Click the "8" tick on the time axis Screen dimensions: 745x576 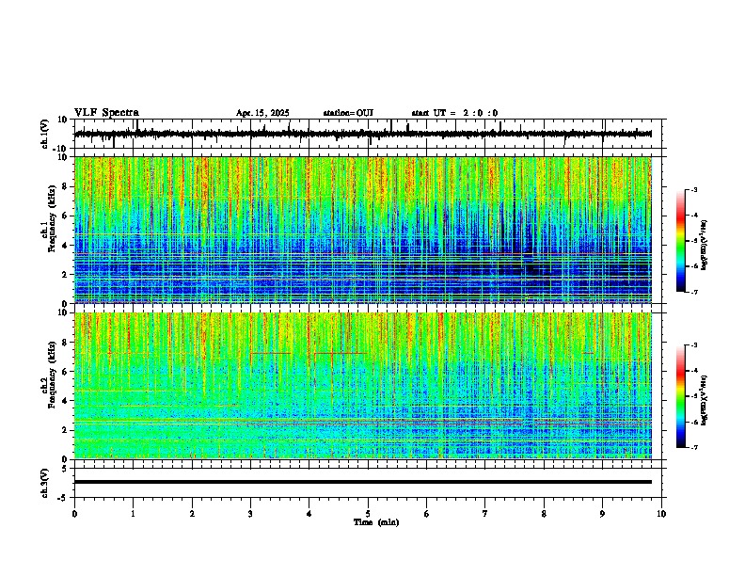coord(544,514)
